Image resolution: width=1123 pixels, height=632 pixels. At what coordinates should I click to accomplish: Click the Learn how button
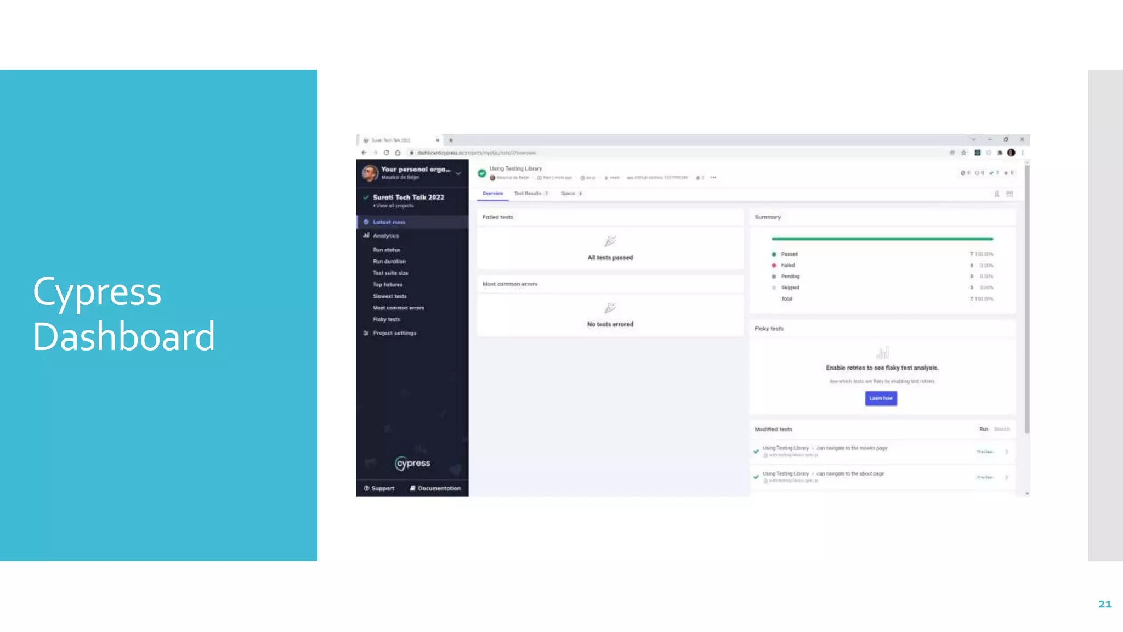pyautogui.click(x=881, y=398)
